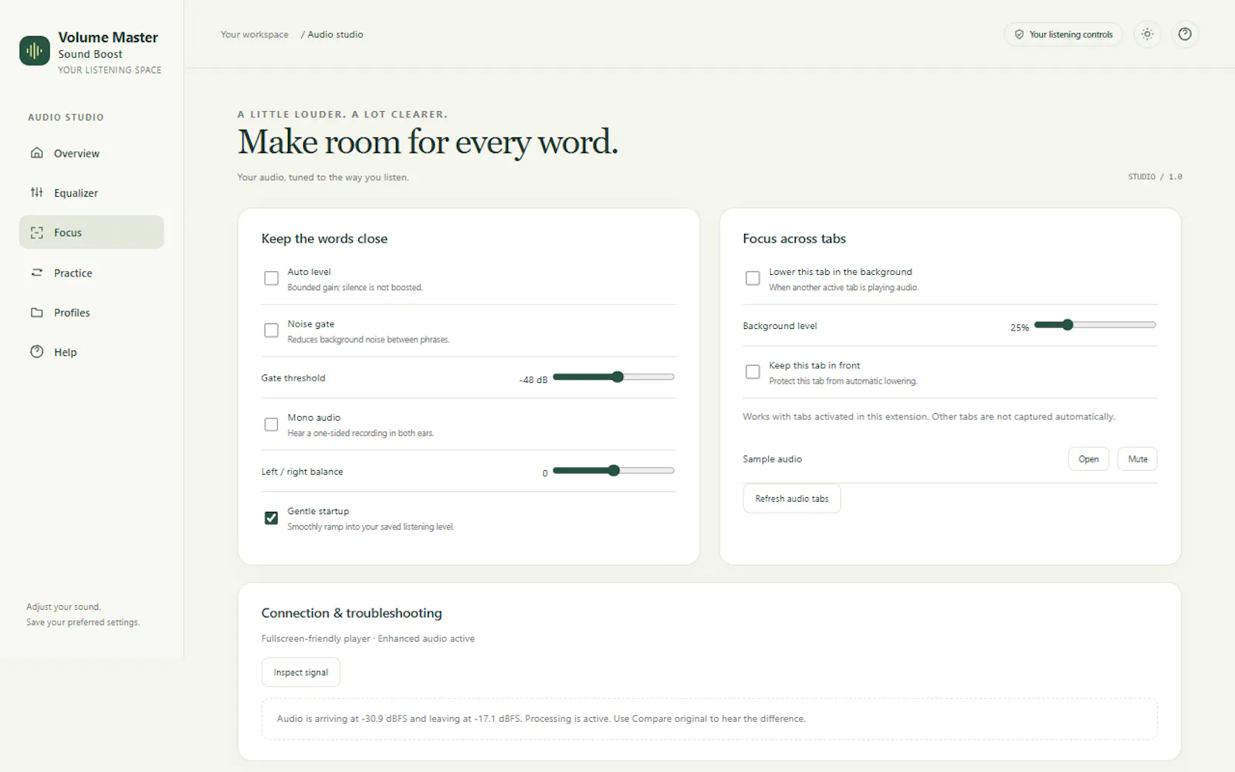Adjust the Gate threshold slider
The width and height of the screenshot is (1235, 772).
click(x=614, y=378)
